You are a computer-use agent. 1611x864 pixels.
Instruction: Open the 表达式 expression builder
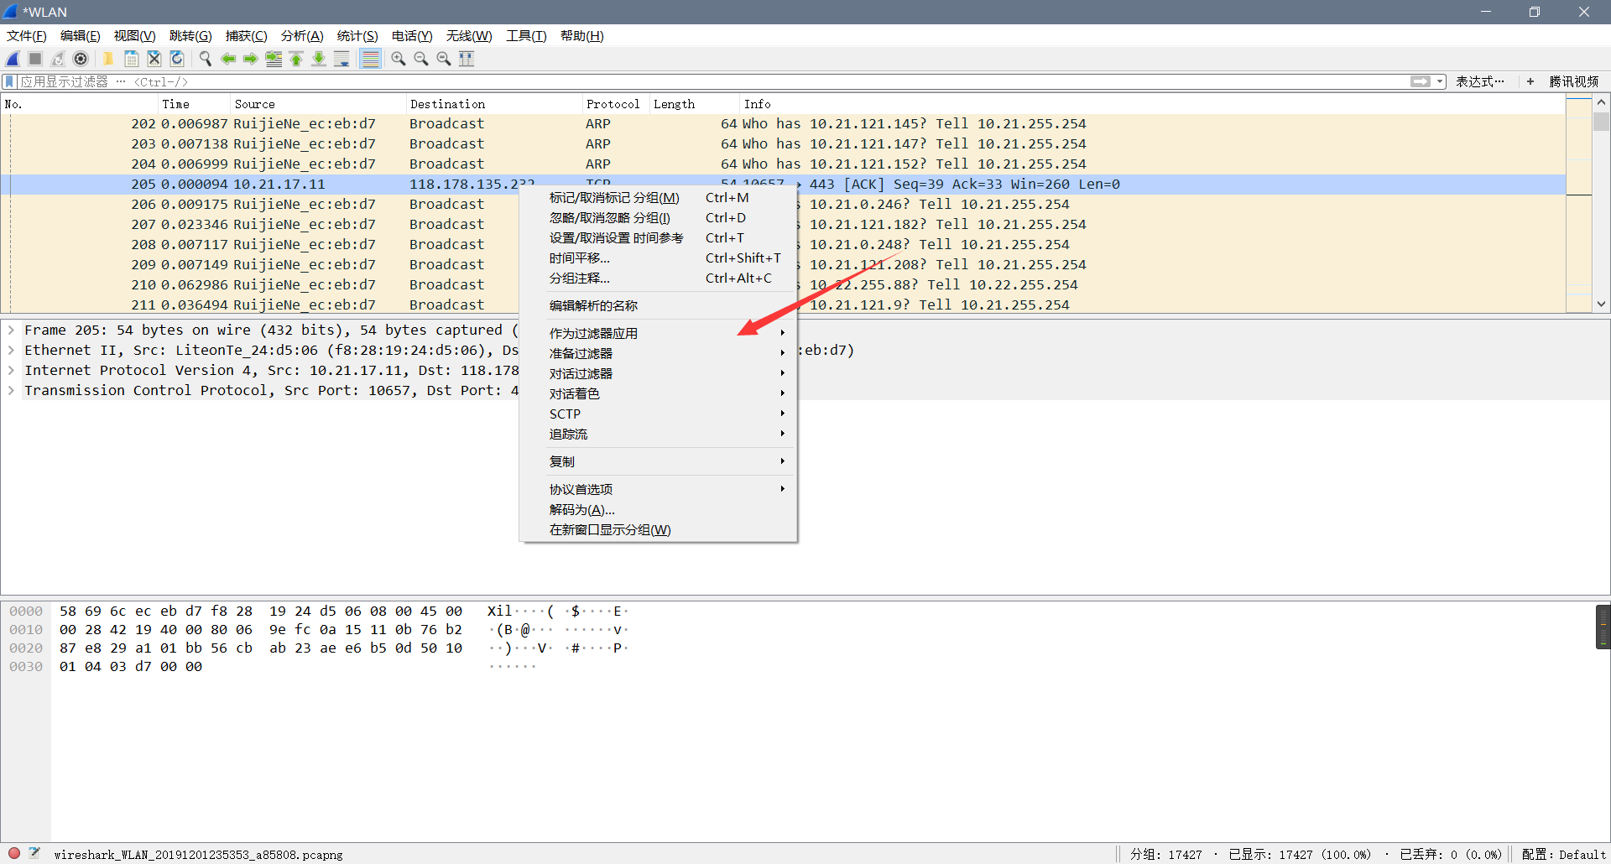[1480, 81]
